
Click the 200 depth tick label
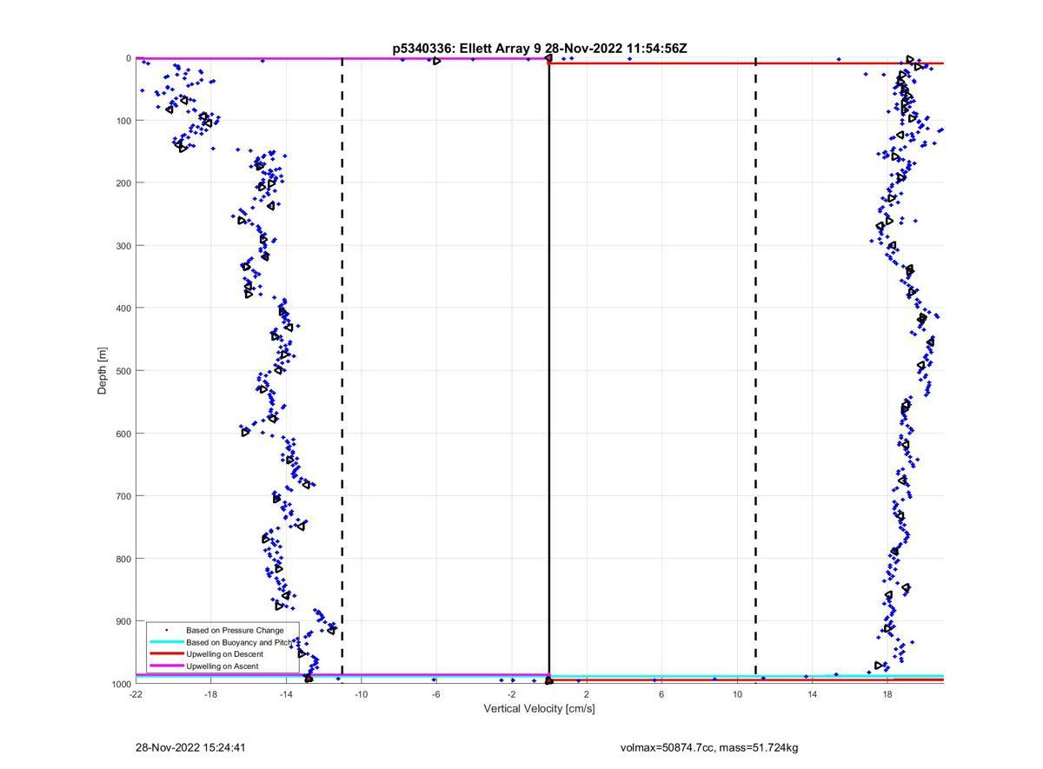[123, 183]
